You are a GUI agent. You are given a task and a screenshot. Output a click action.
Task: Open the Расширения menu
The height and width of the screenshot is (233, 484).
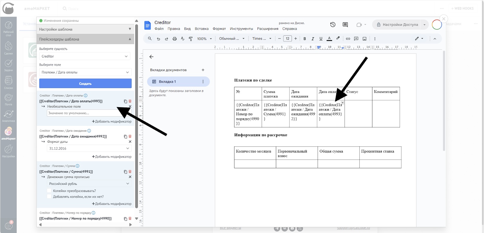268,29
